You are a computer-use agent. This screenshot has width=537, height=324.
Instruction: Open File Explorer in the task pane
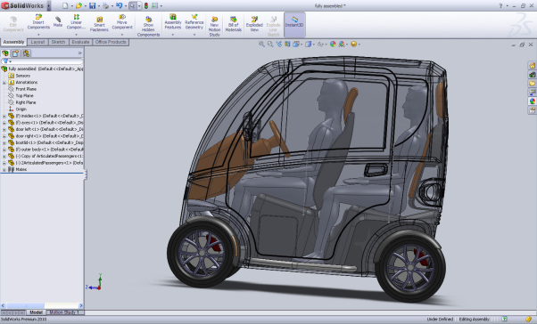[532, 84]
